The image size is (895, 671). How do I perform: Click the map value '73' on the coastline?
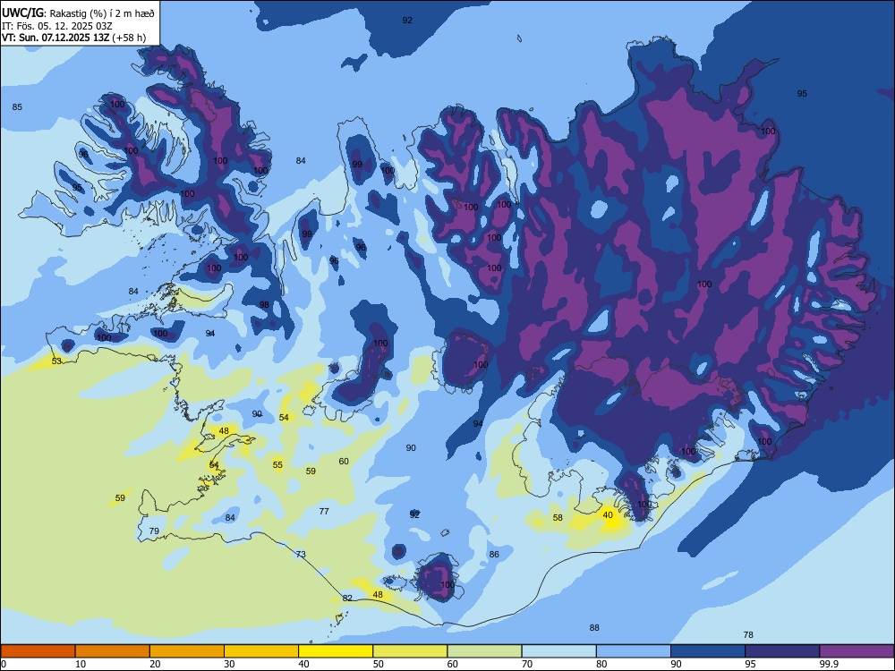point(301,554)
